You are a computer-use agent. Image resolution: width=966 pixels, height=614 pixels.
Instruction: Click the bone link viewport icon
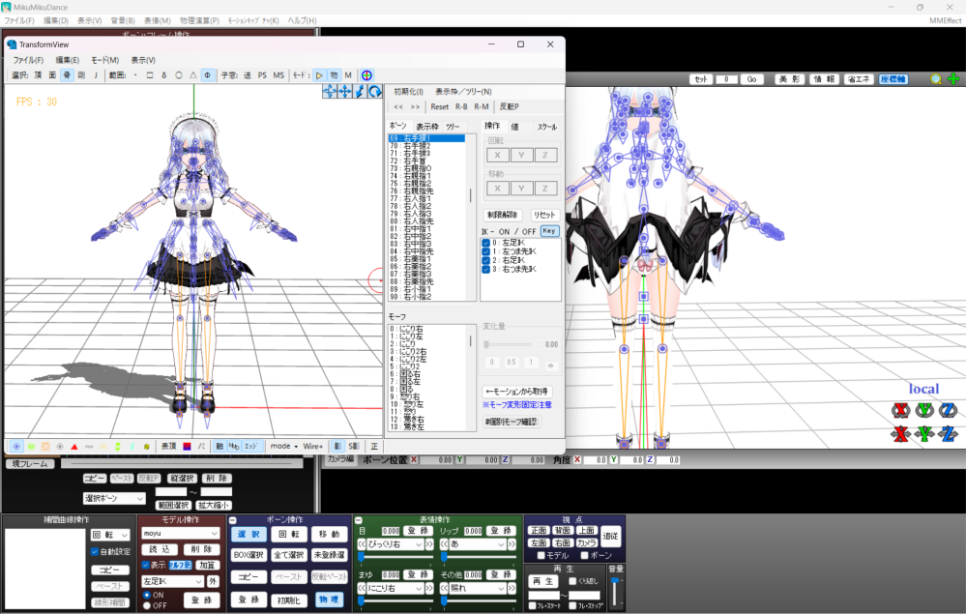point(360,92)
